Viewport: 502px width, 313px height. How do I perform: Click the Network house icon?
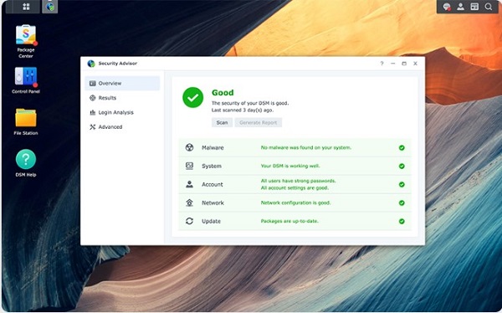(x=190, y=203)
